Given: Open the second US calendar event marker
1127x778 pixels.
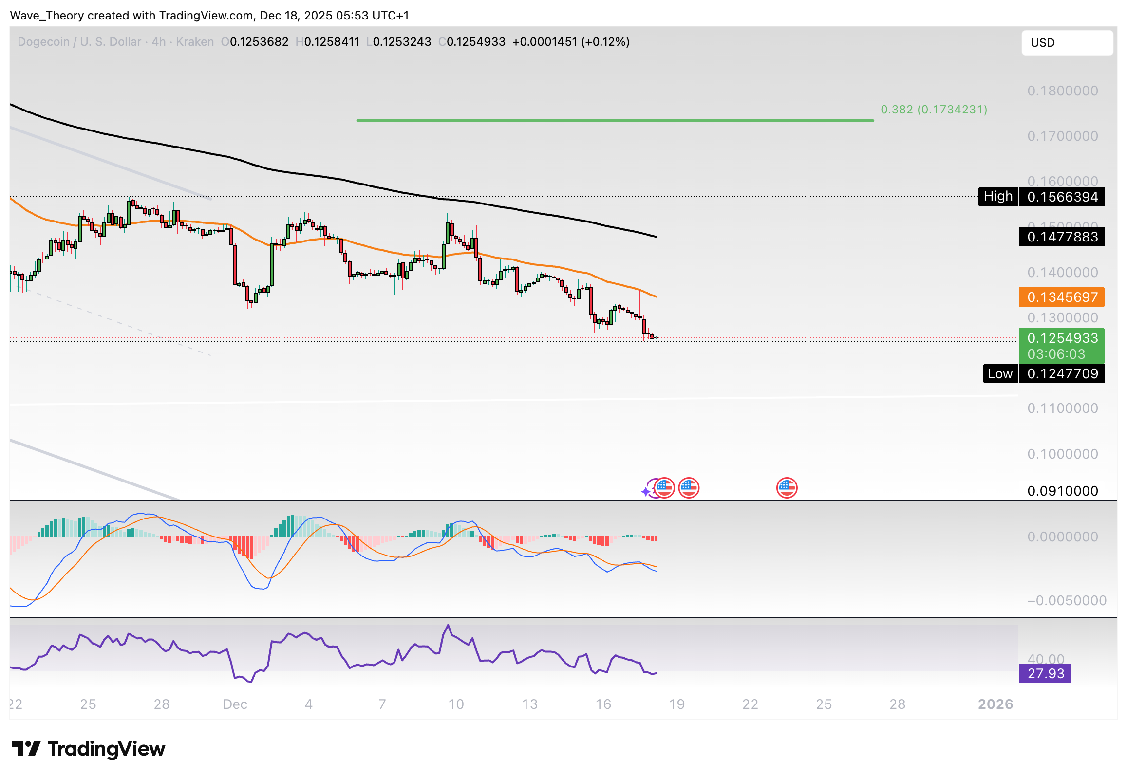Looking at the screenshot, I should pyautogui.click(x=689, y=487).
